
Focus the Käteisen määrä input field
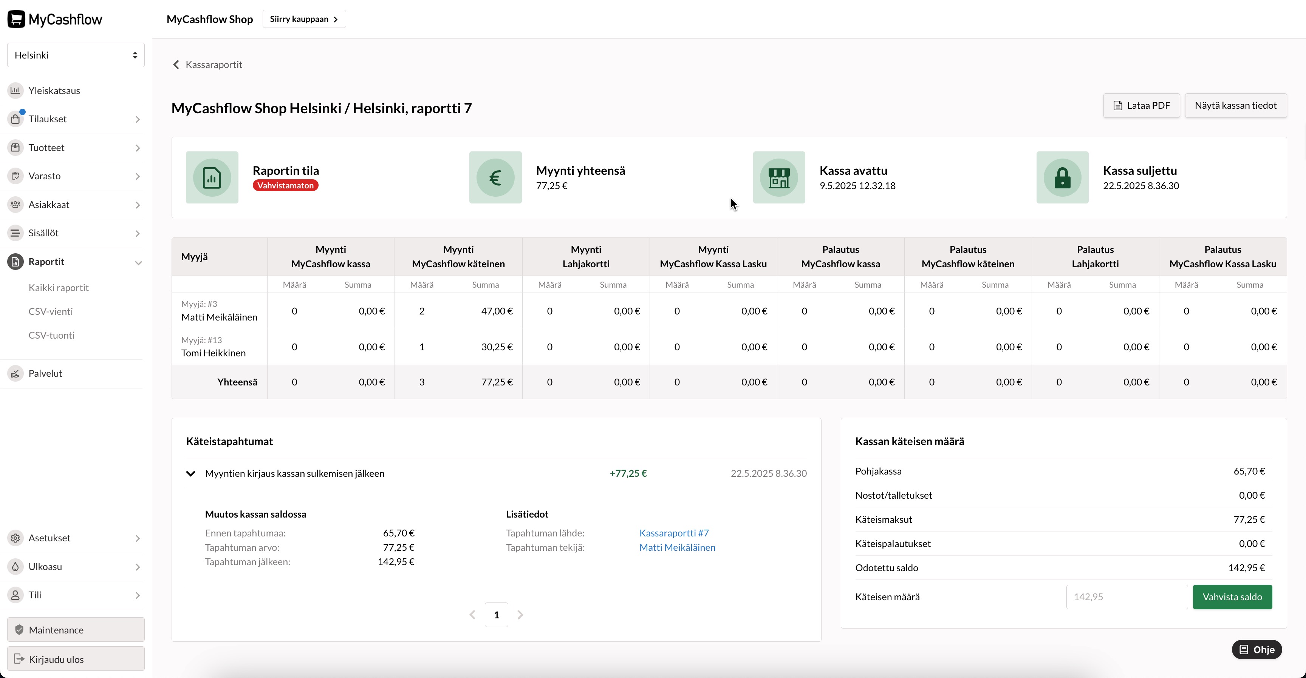1127,597
